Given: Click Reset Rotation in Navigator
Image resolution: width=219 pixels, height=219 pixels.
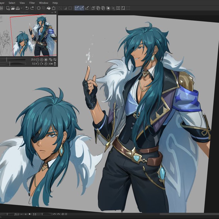Looking at the screenshot, I should coord(46,64).
